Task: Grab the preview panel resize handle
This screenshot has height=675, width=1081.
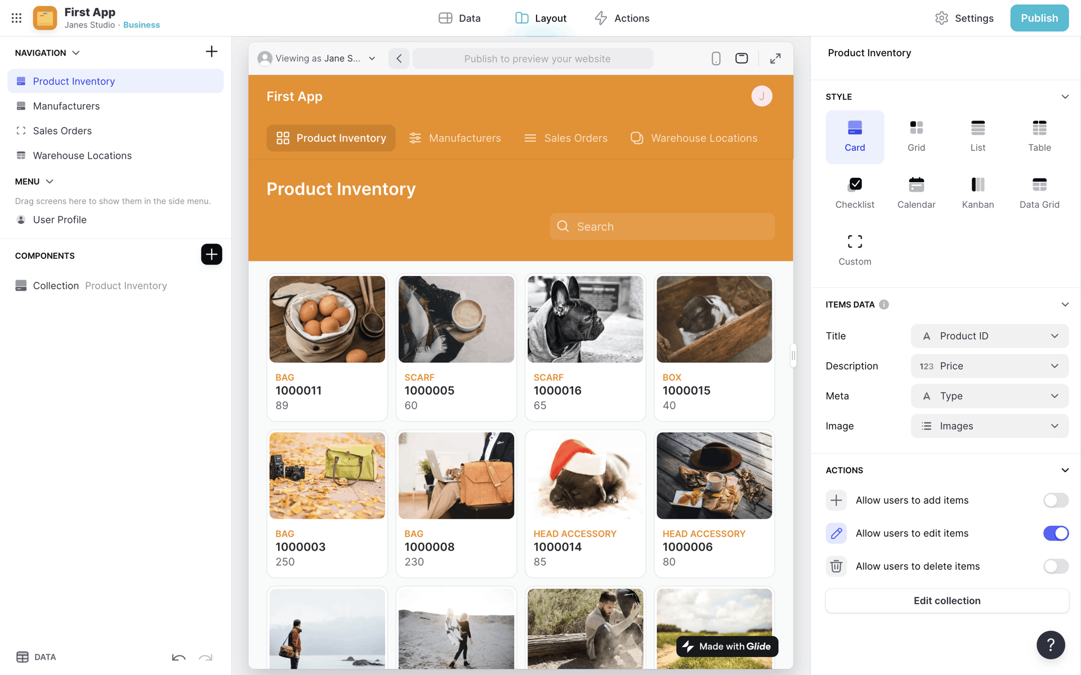Action: point(793,355)
